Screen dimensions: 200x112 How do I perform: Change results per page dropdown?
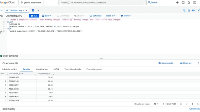(156, 104)
